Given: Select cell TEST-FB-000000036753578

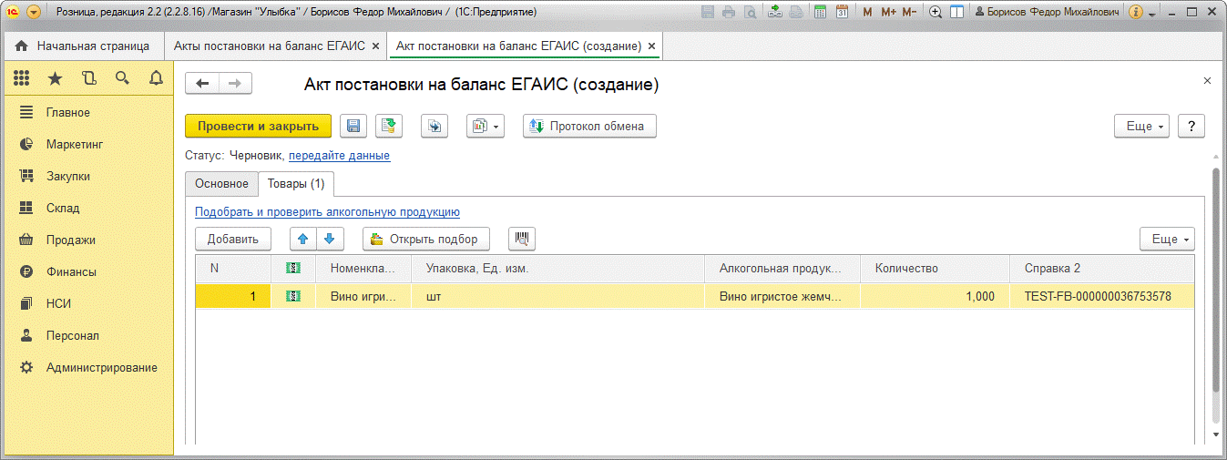Looking at the screenshot, I should point(1101,296).
